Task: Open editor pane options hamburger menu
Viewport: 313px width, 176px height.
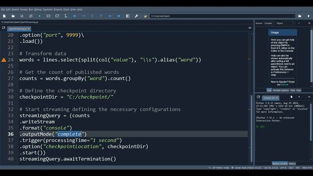Action: [250, 28]
